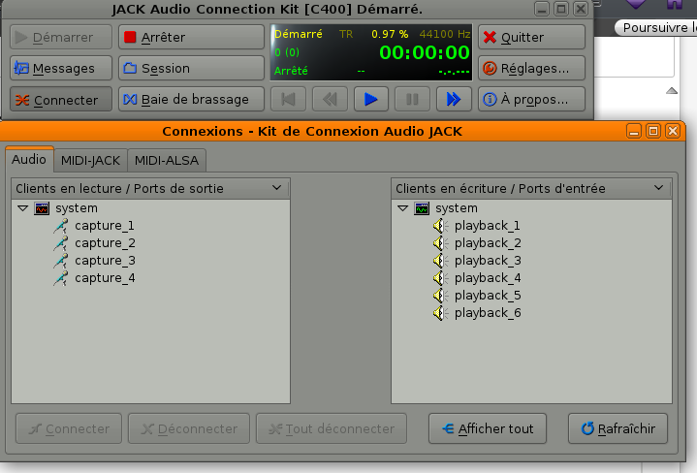The height and width of the screenshot is (473, 697).
Task: Select capture_4 microphone icon
Action: click(x=61, y=278)
